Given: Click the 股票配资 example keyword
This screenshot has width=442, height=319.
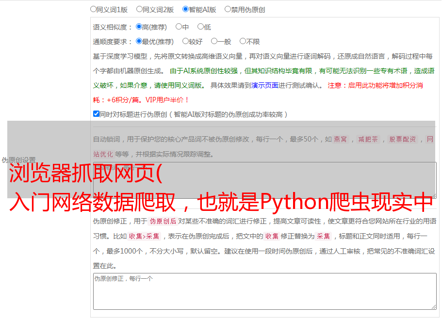Looking at the screenshot, I should point(403,139).
